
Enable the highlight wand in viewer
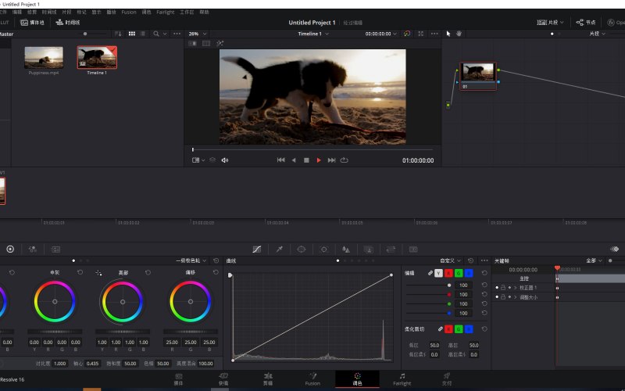point(220,44)
